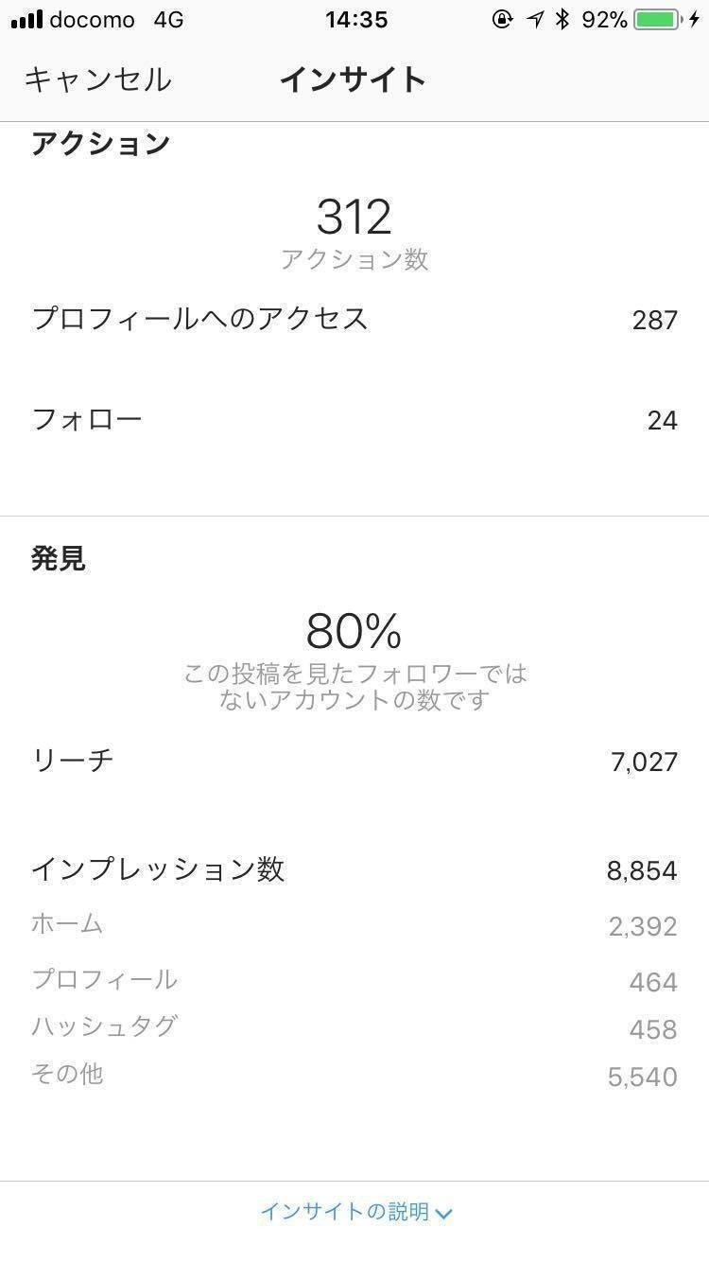Image resolution: width=709 pixels, height=1262 pixels.
Task: Tap the green battery icon
Action: point(656,20)
